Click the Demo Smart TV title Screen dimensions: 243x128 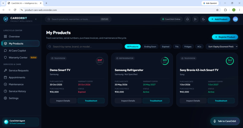[x=60, y=70]
